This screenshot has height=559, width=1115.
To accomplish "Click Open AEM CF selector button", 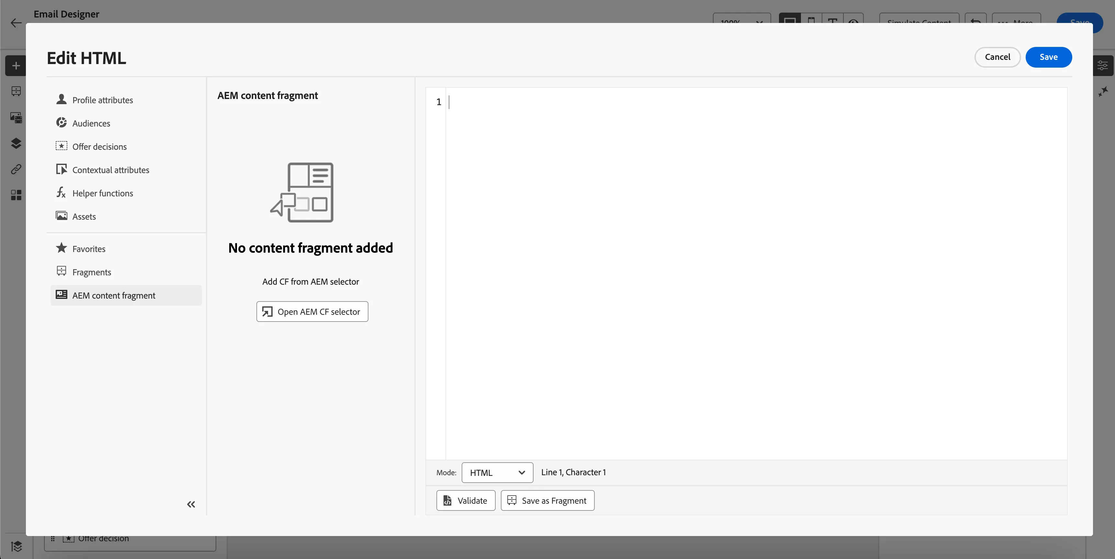I will pos(312,312).
